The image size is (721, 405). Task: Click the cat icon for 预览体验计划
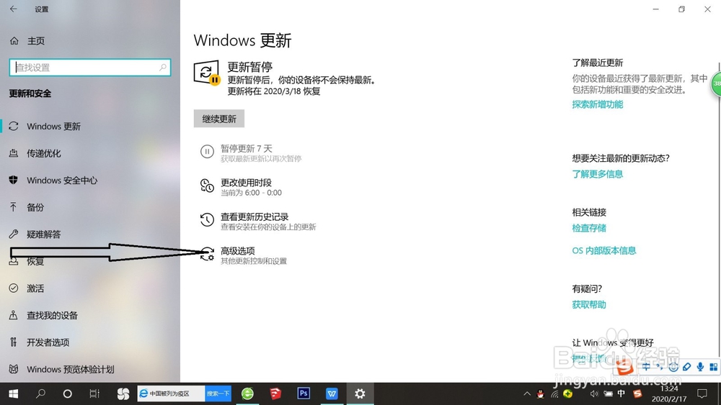tap(13, 369)
